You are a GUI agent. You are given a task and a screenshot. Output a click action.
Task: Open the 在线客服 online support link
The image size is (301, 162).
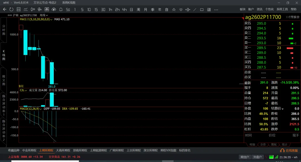click(289, 151)
